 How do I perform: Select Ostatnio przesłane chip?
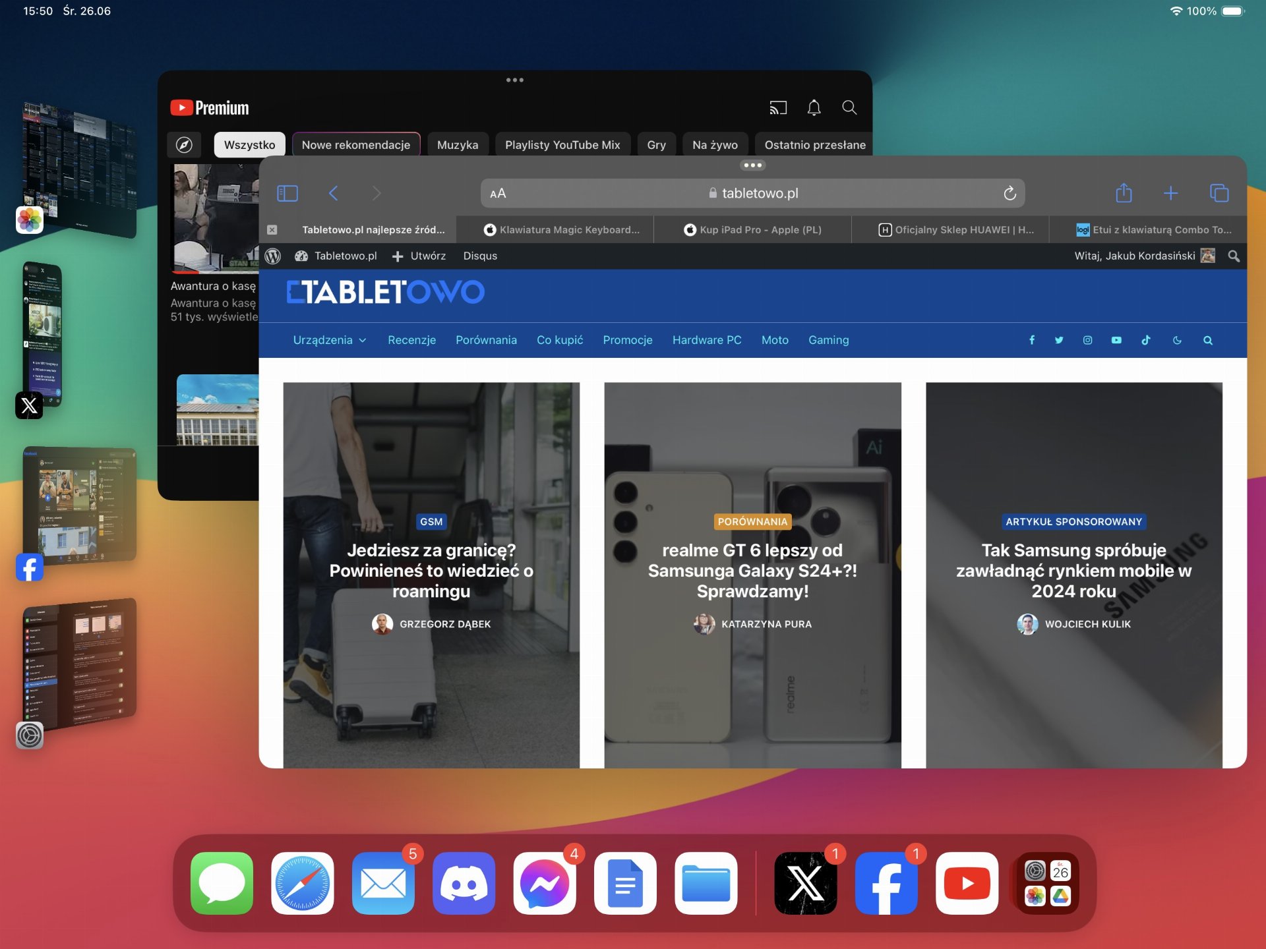click(x=815, y=145)
